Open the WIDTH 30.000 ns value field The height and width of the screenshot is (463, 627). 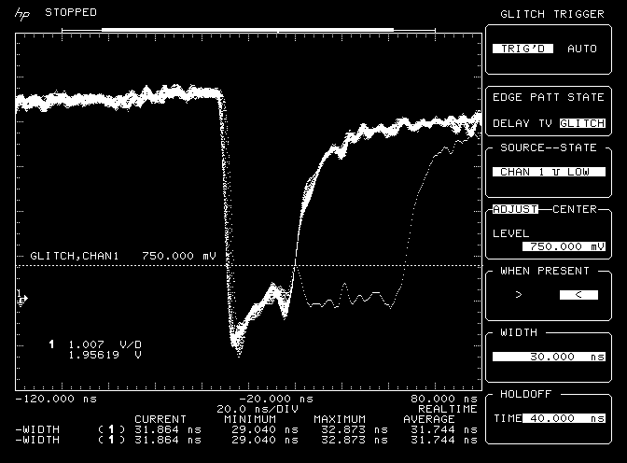pos(548,357)
